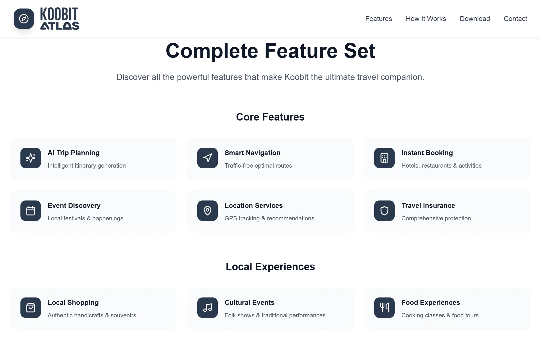The image size is (540, 340).
Task: Click the Local Shopping bag icon
Action: coord(31,308)
